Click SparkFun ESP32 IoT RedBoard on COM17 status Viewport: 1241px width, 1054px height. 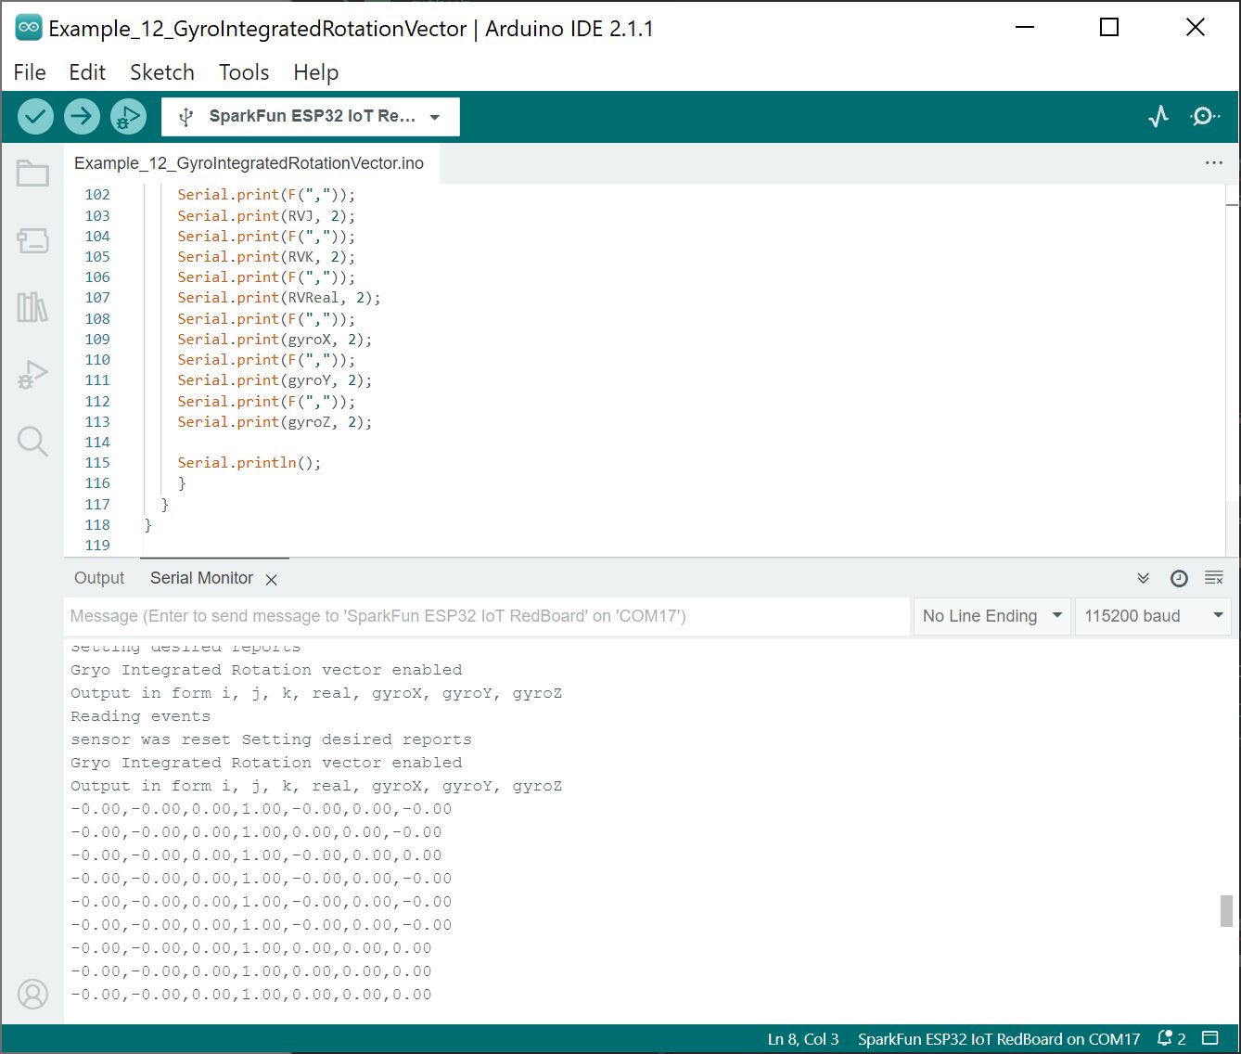pos(999,1039)
